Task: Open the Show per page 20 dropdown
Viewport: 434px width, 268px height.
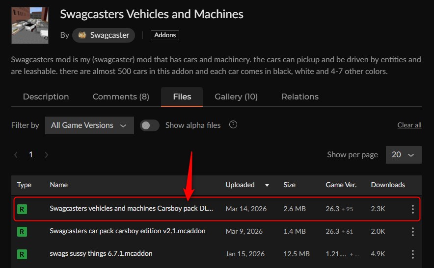Action: [x=404, y=155]
